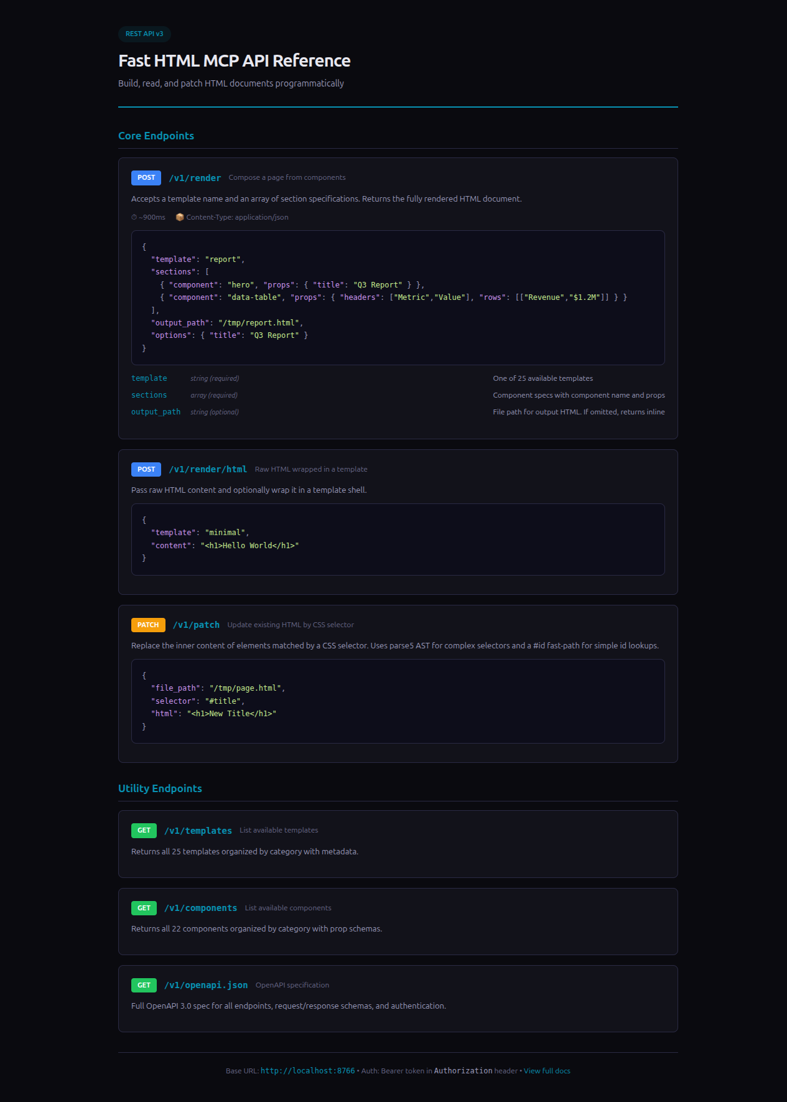Click 'Build, read, and patch HTML documents' subtitle
The image size is (787, 1102).
click(x=231, y=83)
